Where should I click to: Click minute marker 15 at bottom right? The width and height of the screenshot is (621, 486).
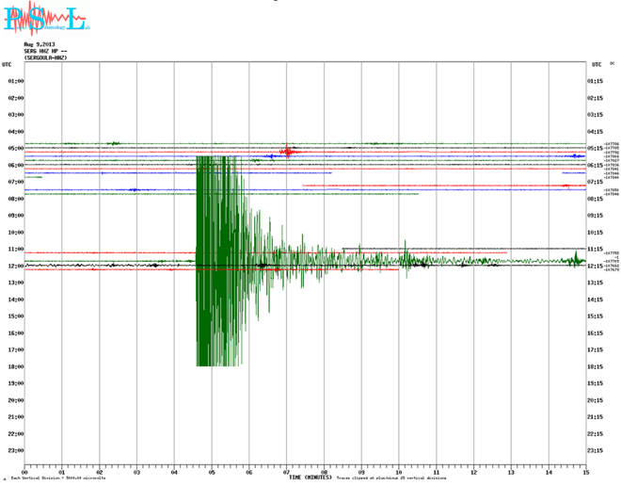pos(585,471)
